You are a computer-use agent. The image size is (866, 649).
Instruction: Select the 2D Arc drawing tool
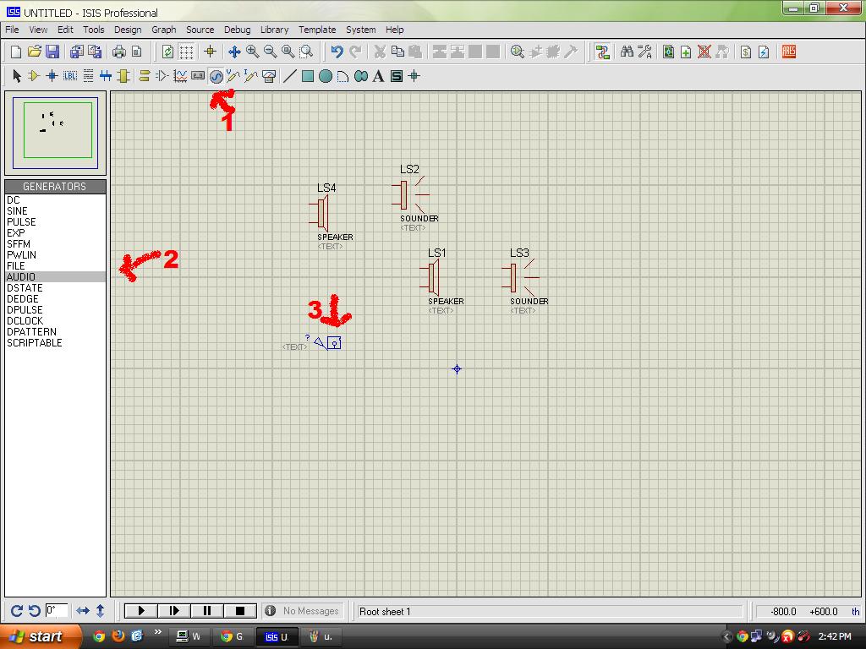click(x=343, y=76)
